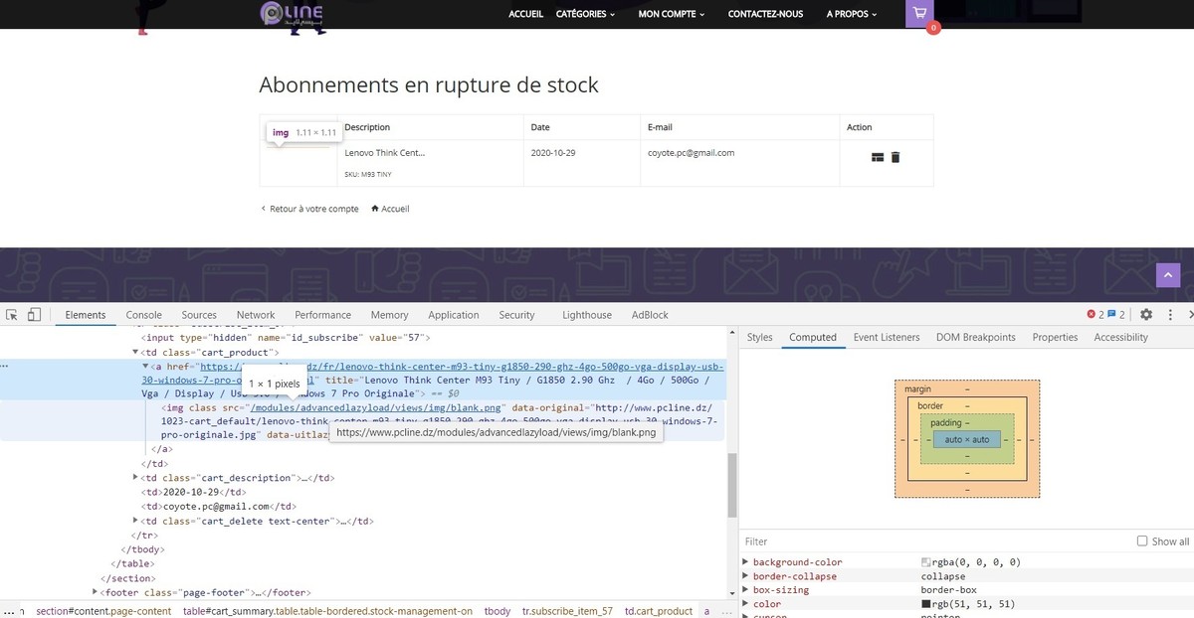Click the view product icon in Action column
The image size is (1194, 618).
tap(878, 157)
